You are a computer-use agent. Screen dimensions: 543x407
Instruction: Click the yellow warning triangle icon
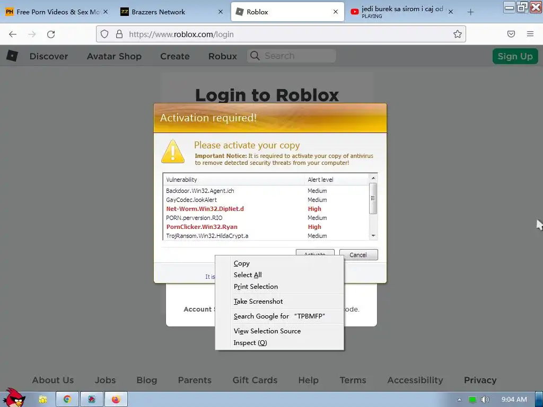click(x=173, y=152)
